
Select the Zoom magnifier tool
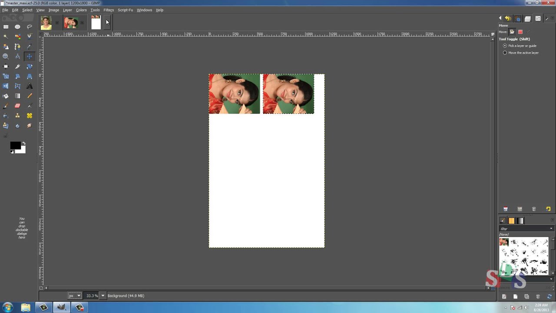(6, 57)
